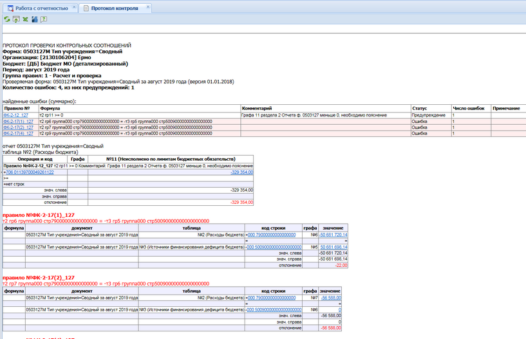
Task: Open help via question mark toolbar icon
Action: coord(44,19)
